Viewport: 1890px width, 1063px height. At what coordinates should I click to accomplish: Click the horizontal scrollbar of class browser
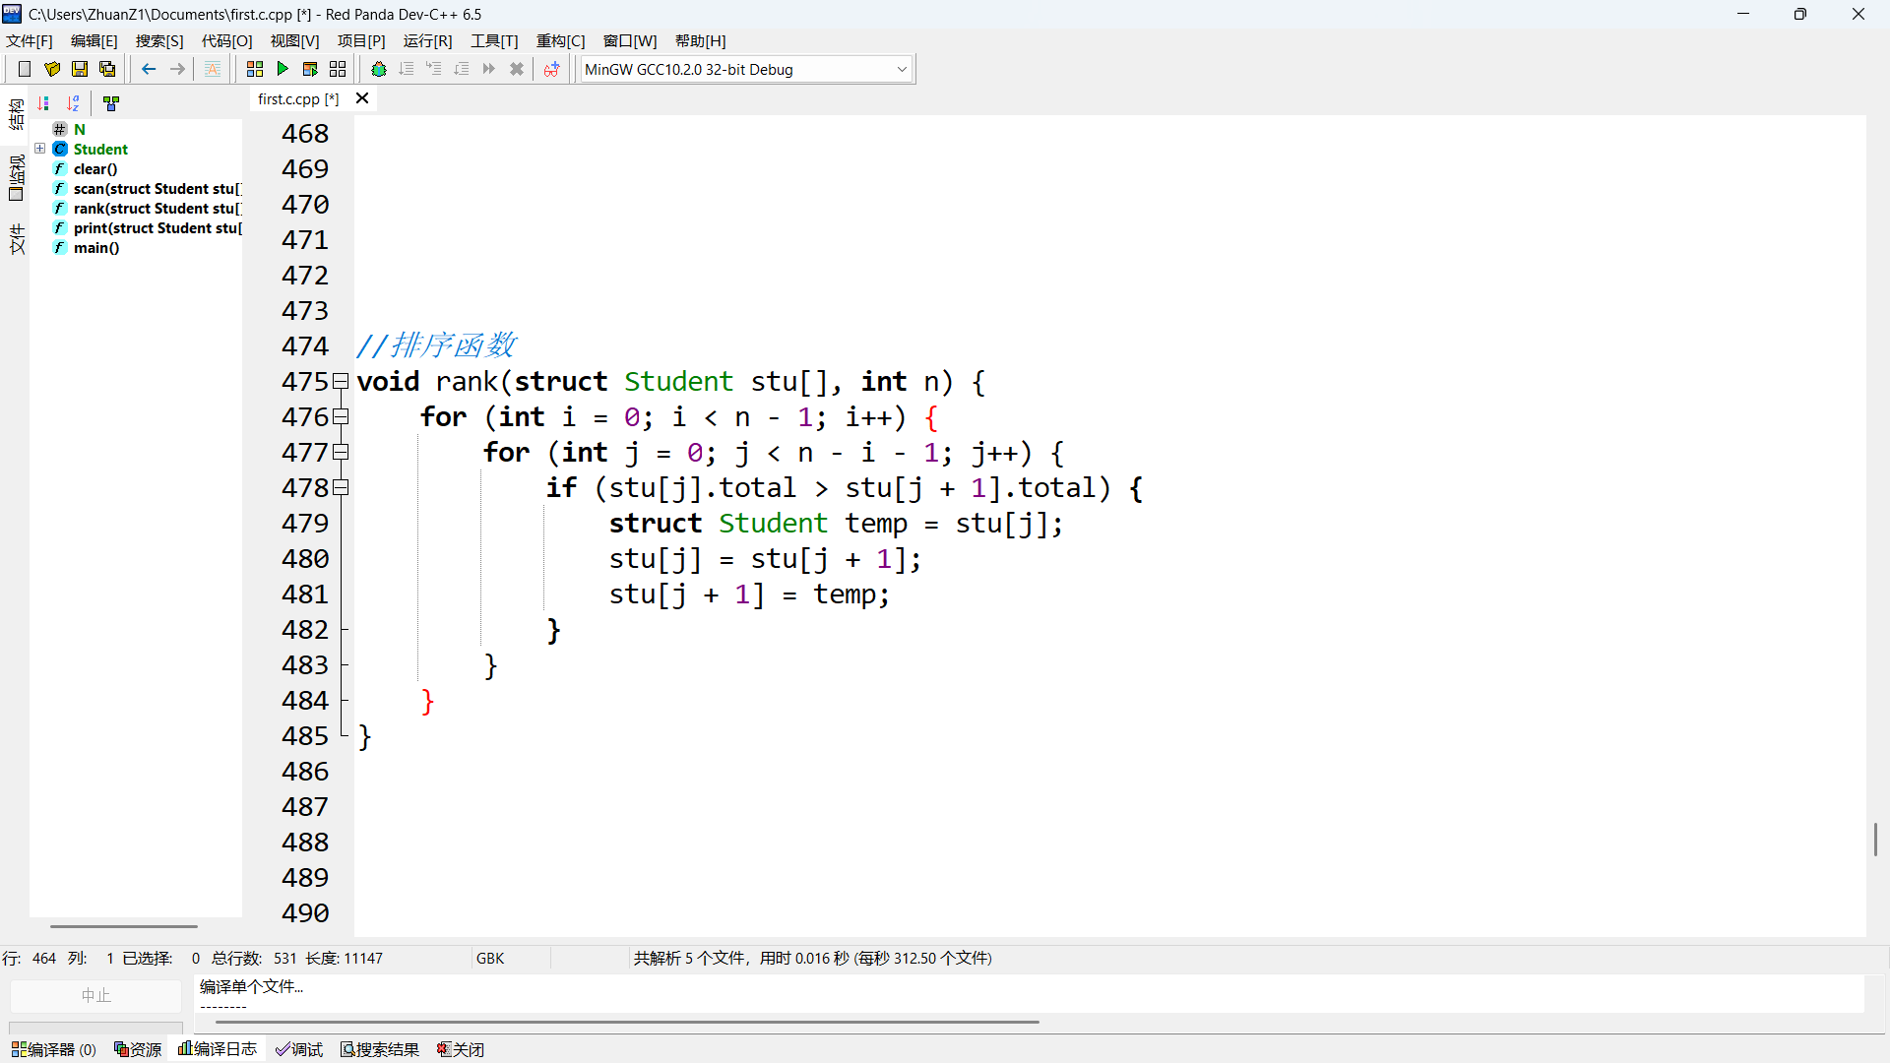pyautogui.click(x=124, y=926)
